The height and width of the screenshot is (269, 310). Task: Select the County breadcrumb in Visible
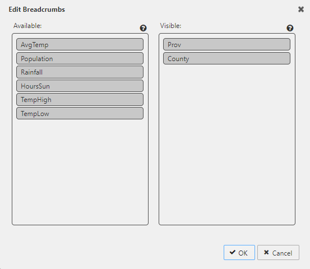[227, 58]
